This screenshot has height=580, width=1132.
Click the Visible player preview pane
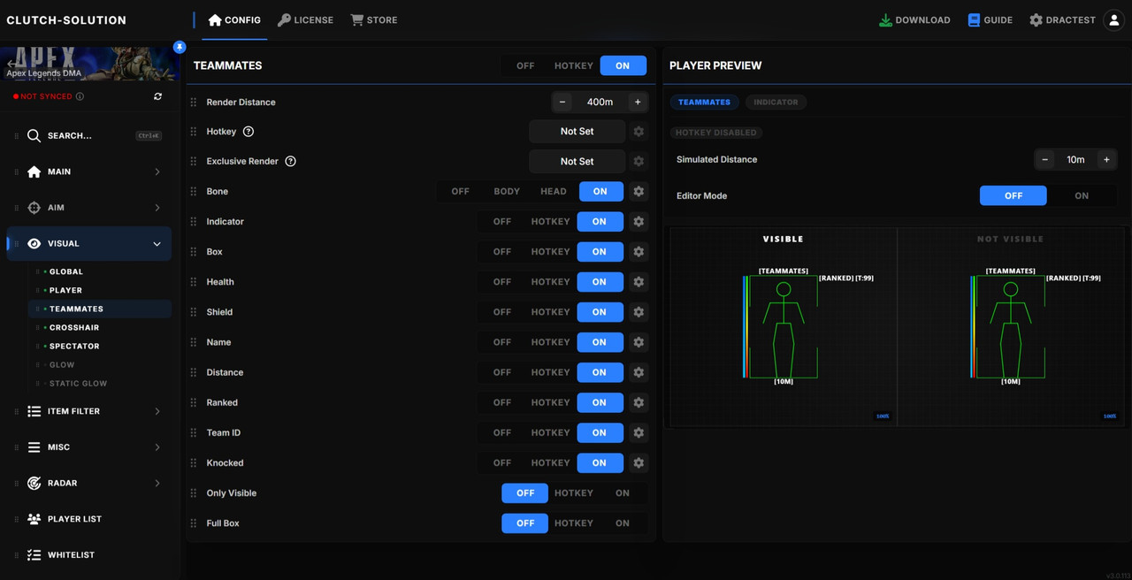784,327
